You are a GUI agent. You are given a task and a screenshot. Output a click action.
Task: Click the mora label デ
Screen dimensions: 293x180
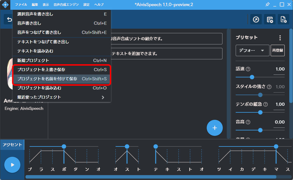(x=253, y=169)
